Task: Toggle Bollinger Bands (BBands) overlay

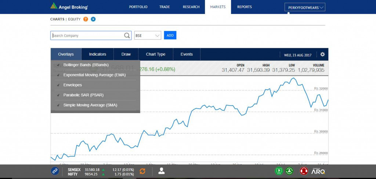Action: [x=86, y=65]
